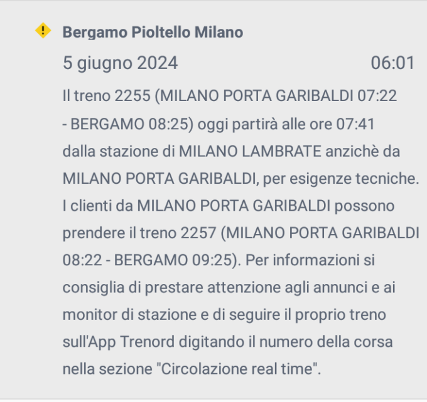This screenshot has width=427, height=402.
Task: Click the MILANO LAMBRATE station name
Action: (x=250, y=151)
